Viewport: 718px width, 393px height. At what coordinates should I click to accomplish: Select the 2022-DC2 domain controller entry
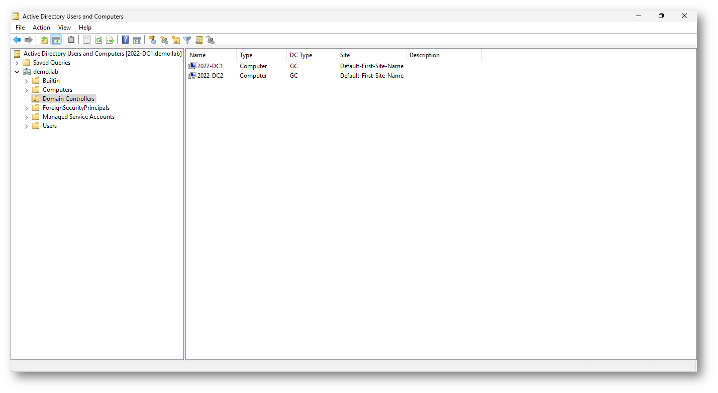(x=210, y=76)
